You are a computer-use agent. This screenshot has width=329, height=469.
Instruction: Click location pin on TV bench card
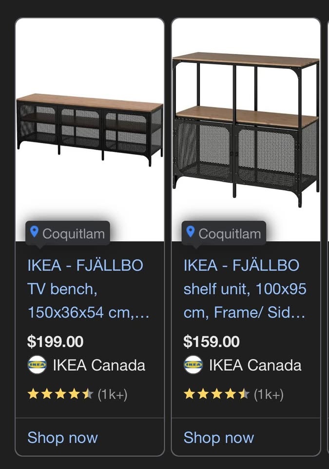tap(34, 232)
